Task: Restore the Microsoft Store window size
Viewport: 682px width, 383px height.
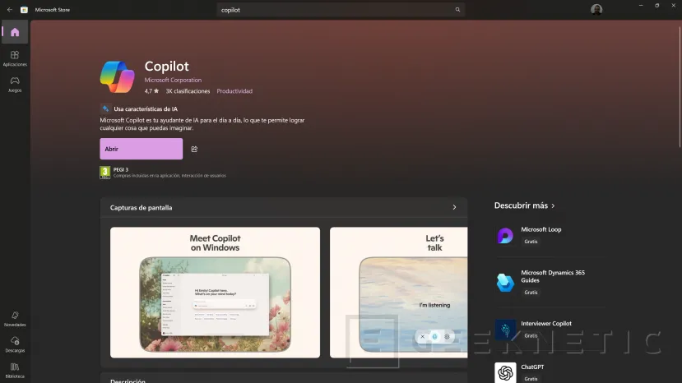Action: (656, 5)
